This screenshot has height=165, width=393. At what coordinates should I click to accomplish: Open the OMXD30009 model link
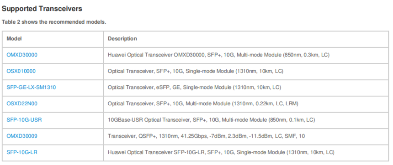tap(22, 136)
